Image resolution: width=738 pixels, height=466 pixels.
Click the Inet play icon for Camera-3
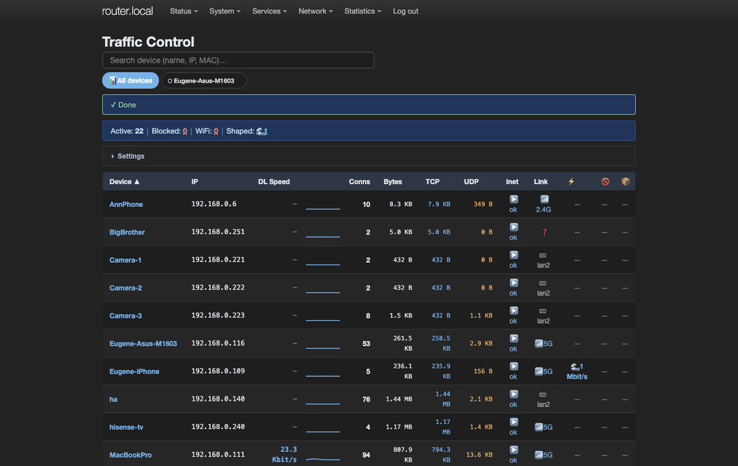[x=514, y=310]
